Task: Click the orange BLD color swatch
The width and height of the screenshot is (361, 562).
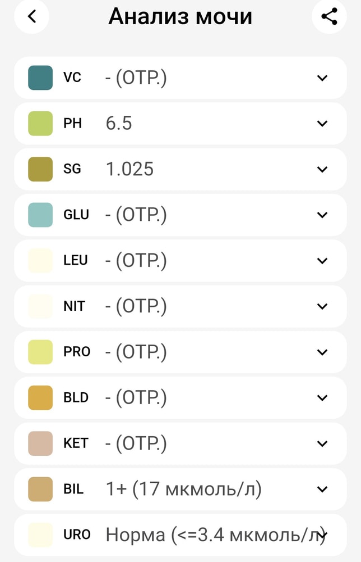Action: (40, 398)
